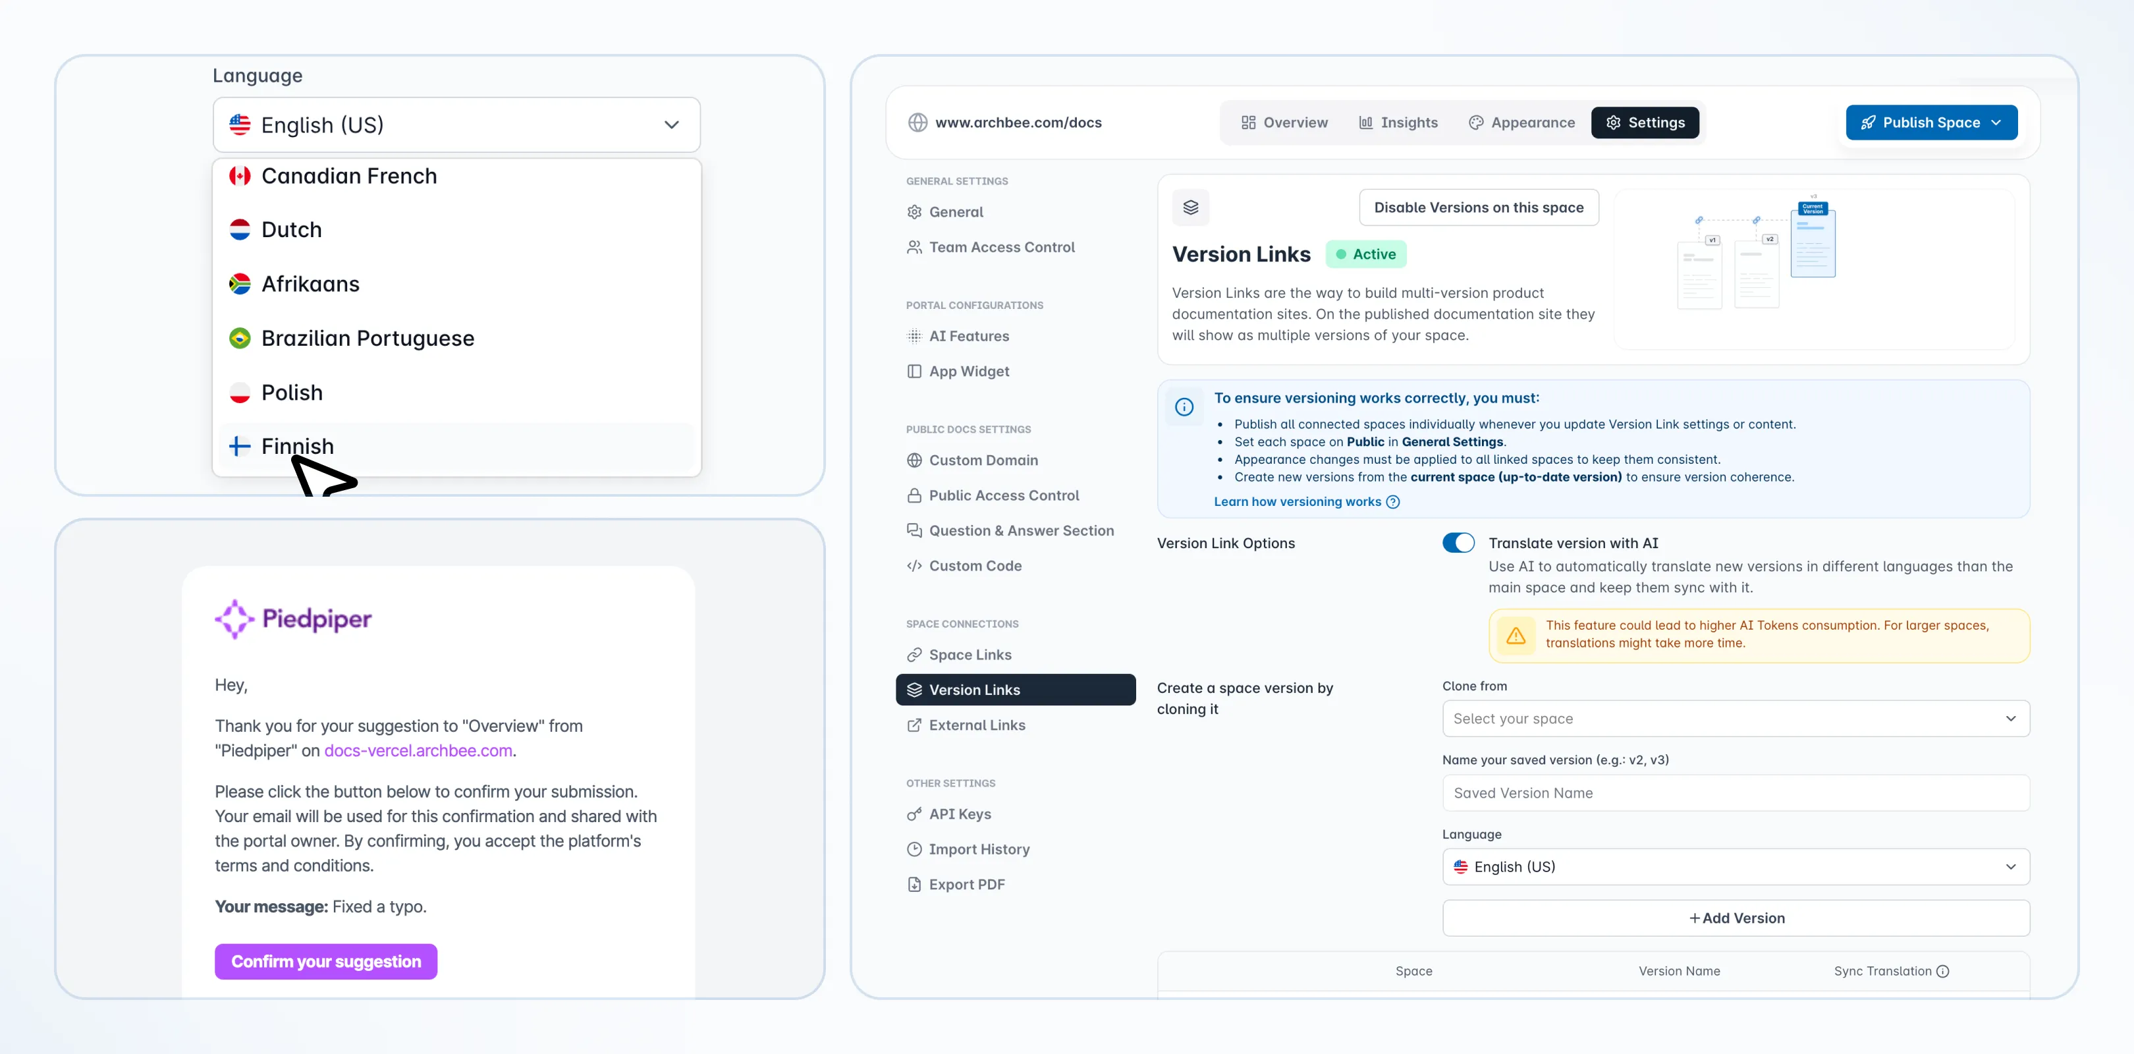The height and width of the screenshot is (1054, 2134).
Task: Click the code brackets icon next to Custom Code
Action: coord(914,566)
